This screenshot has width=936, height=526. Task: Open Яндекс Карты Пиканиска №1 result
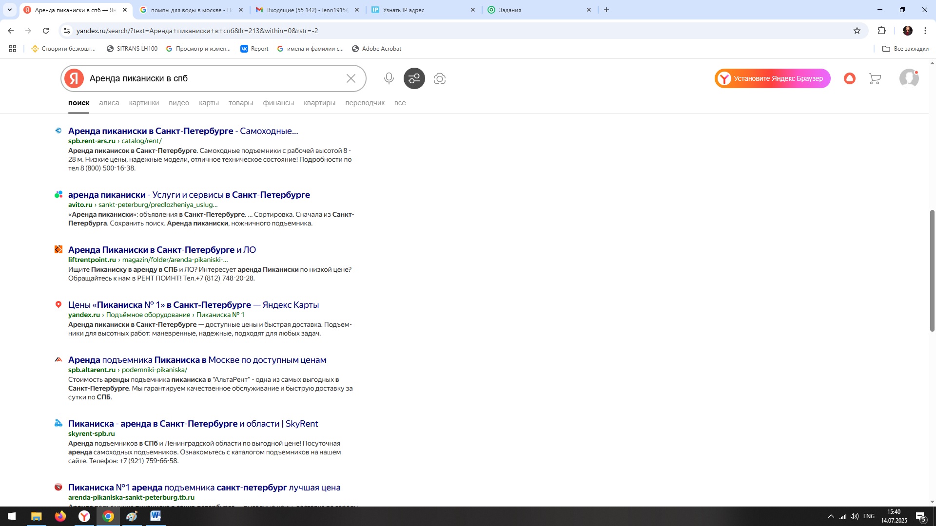coord(194,305)
